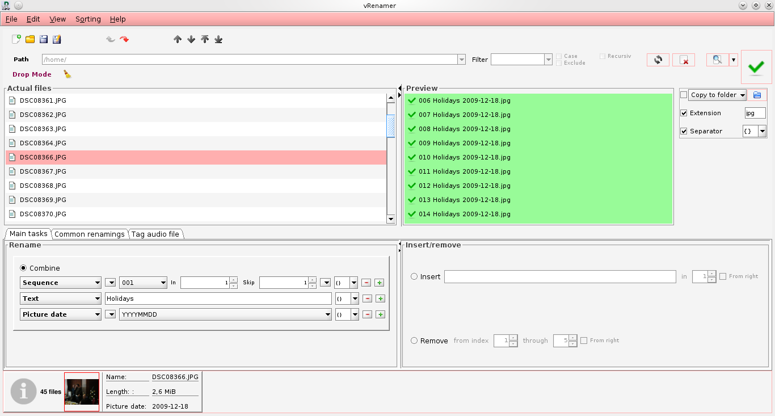Click the blue floppy disk save icon
The image size is (775, 416).
(44, 39)
